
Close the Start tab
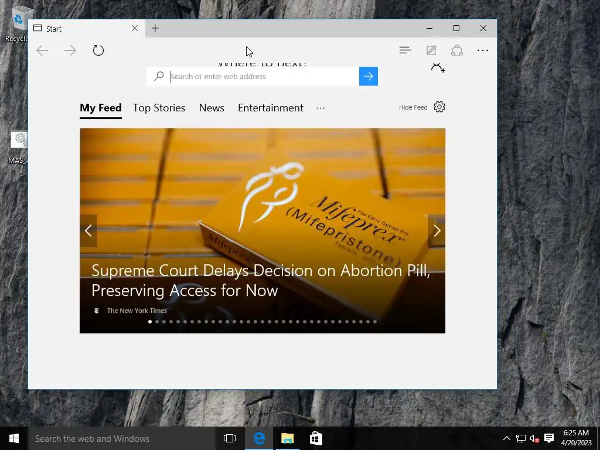point(135,28)
